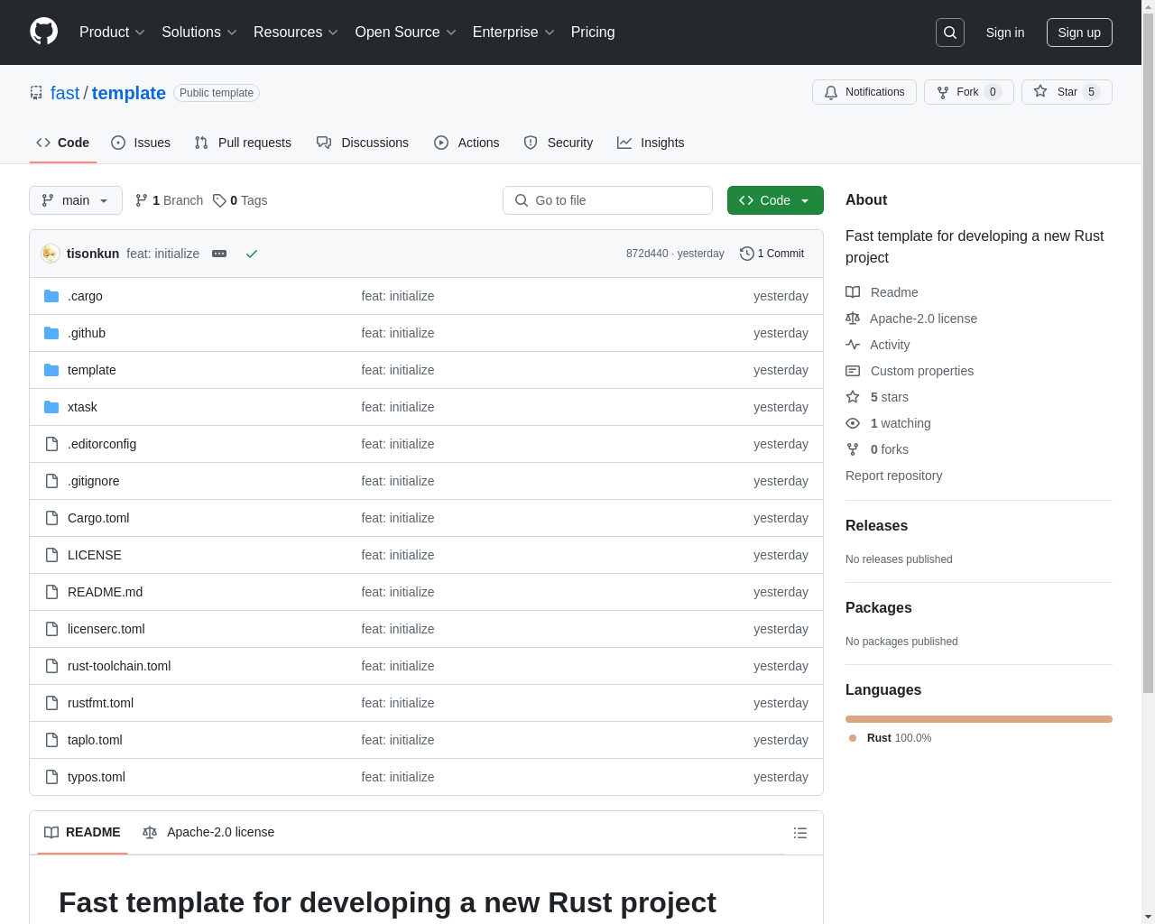The image size is (1155, 924).
Task: Click the Report repository link
Action: pyautogui.click(x=893, y=476)
